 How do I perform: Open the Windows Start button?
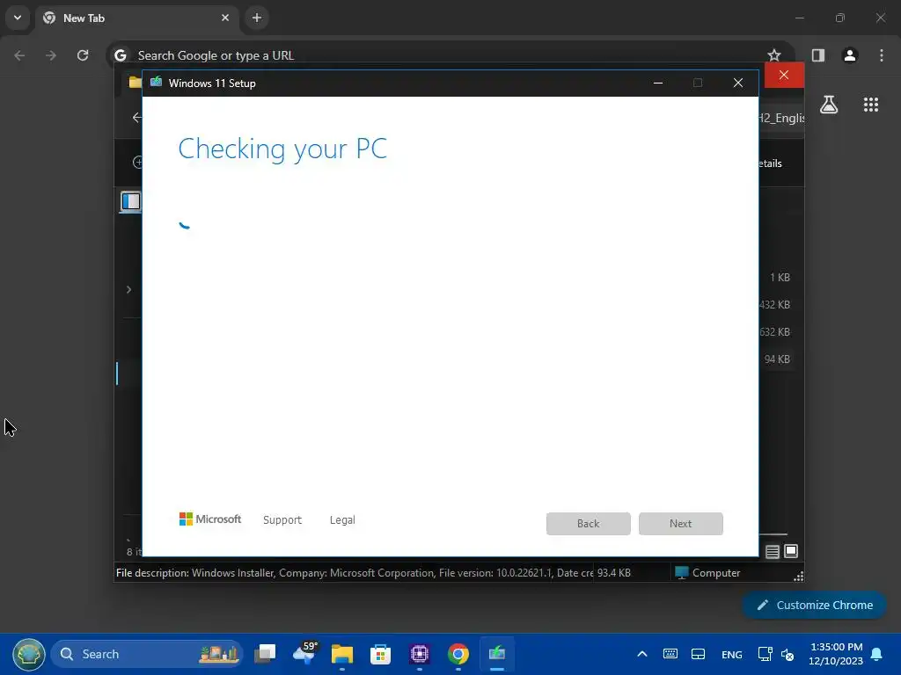click(x=29, y=654)
